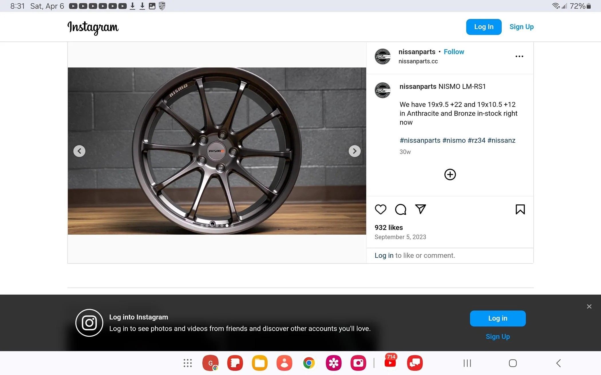Open the red notes app in taskbar
This screenshot has height=375, width=601.
point(235,363)
